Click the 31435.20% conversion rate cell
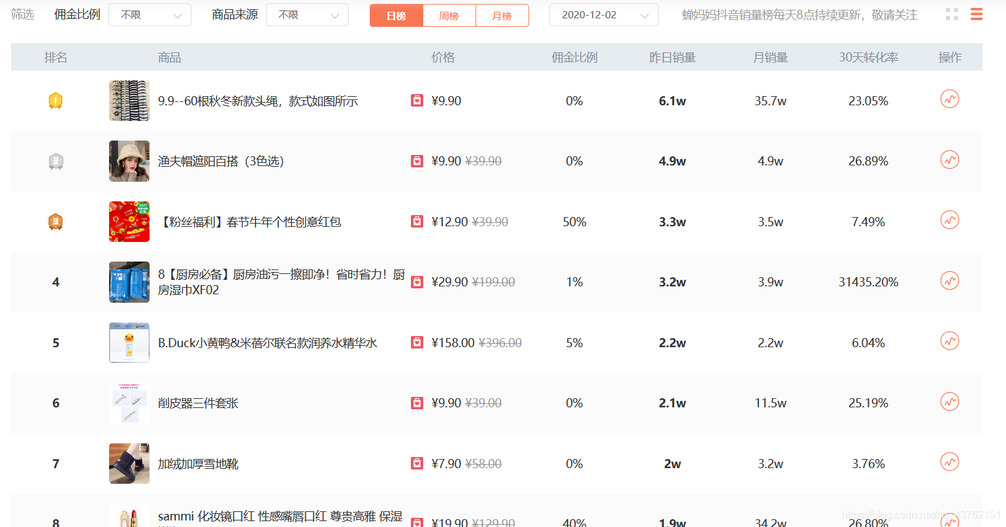The width and height of the screenshot is (1006, 527). 868,282
